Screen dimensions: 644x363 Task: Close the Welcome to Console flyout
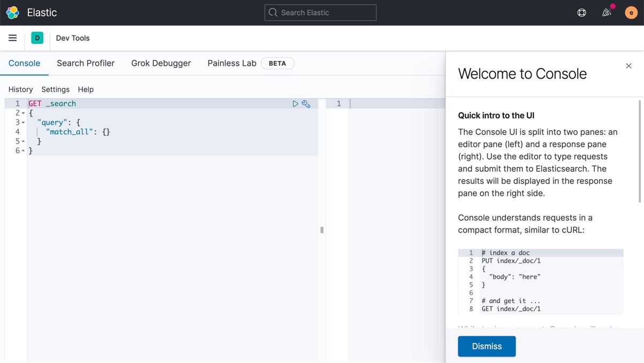(628, 66)
